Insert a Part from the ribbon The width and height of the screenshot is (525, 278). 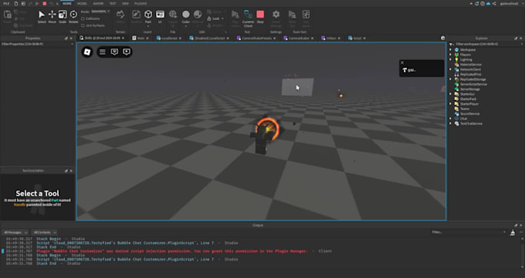148,17
